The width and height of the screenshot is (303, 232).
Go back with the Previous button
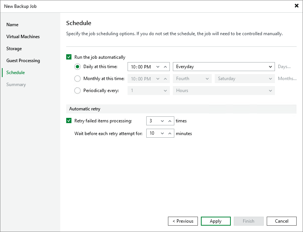pyautogui.click(x=183, y=221)
